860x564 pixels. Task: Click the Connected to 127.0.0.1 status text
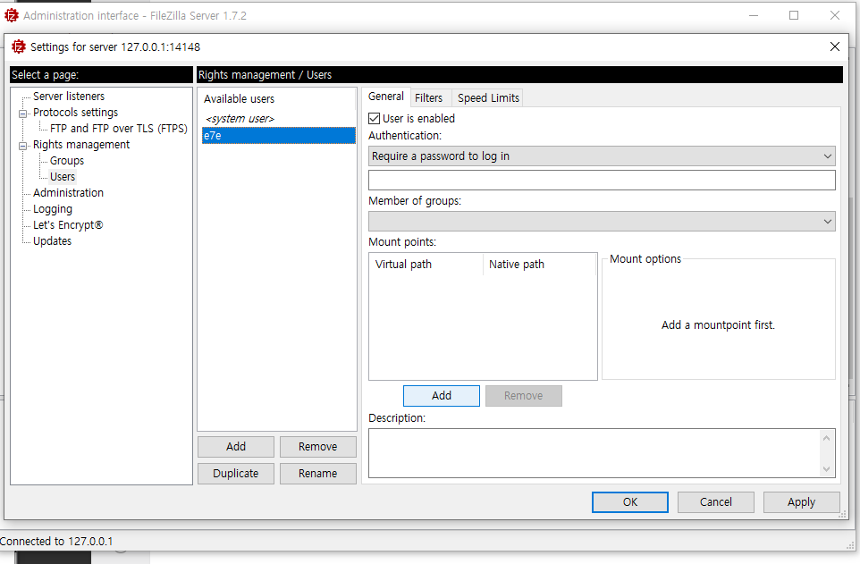coord(56,542)
